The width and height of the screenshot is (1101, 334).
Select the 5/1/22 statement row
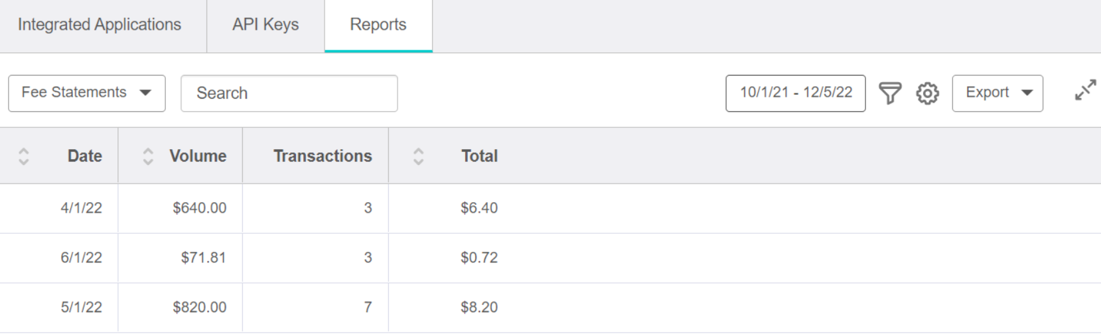point(550,307)
